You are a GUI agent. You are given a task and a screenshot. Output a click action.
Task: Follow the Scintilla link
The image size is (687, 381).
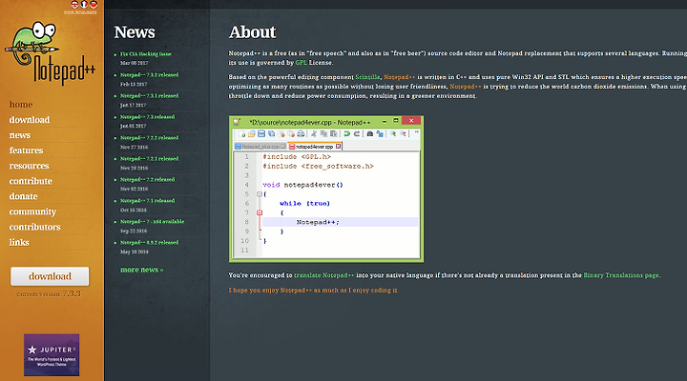coord(367,77)
